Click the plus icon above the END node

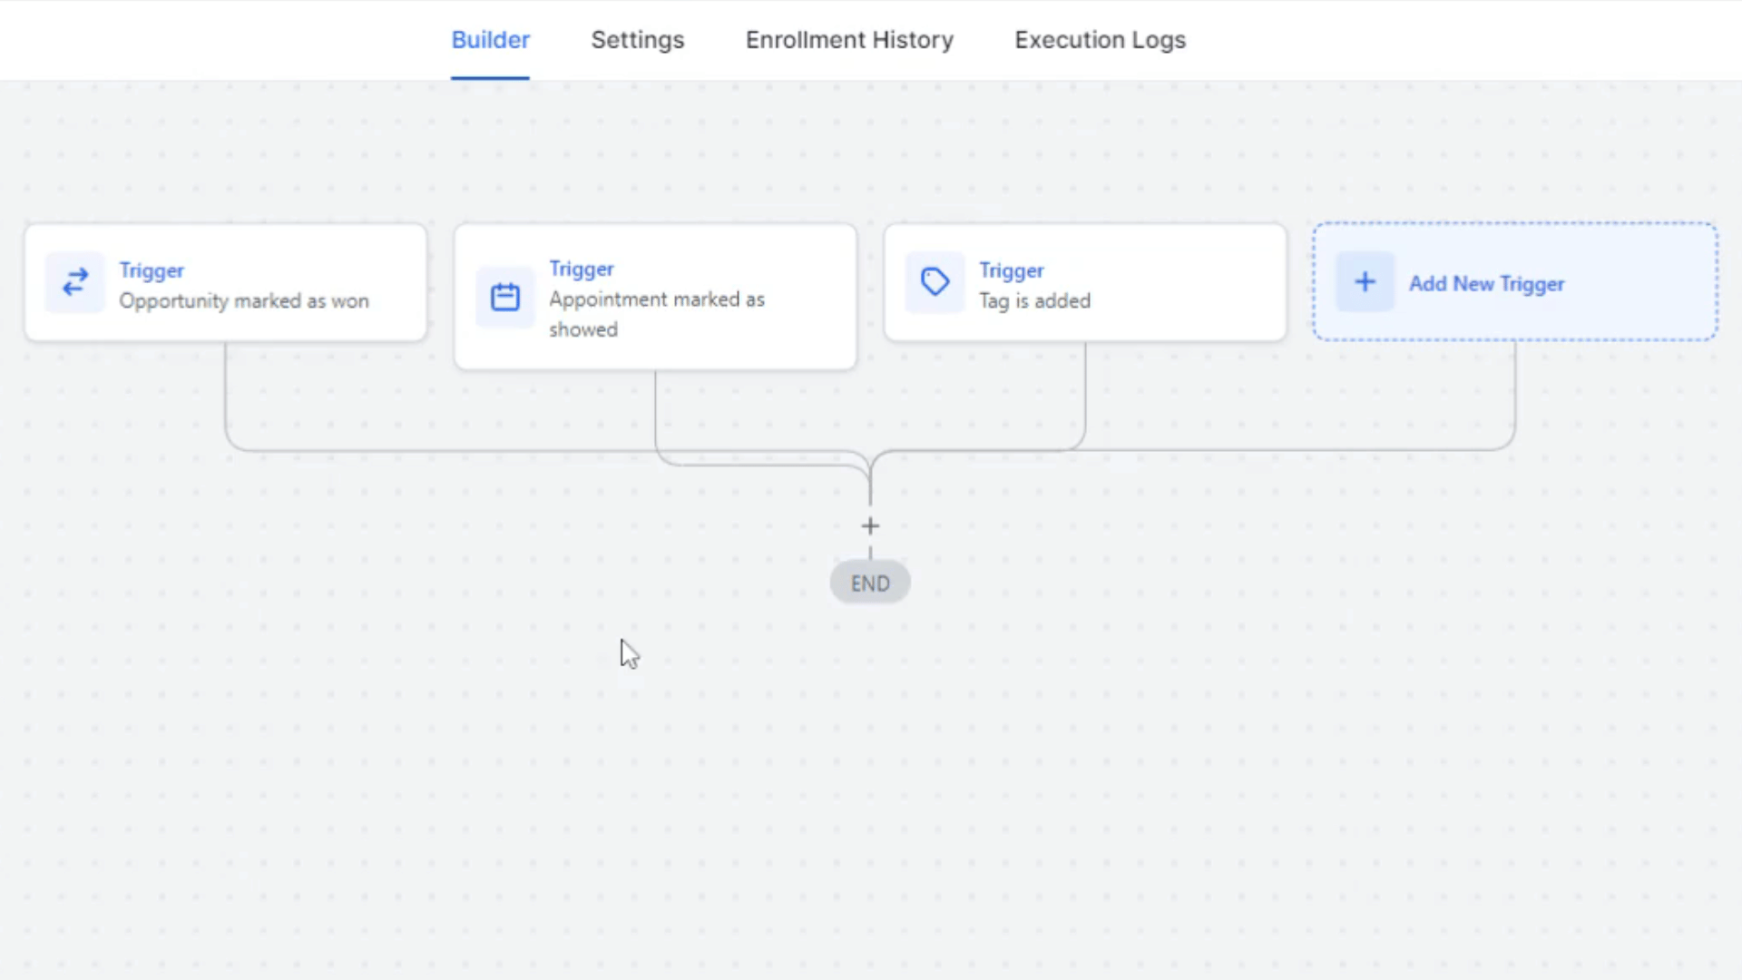point(870,526)
